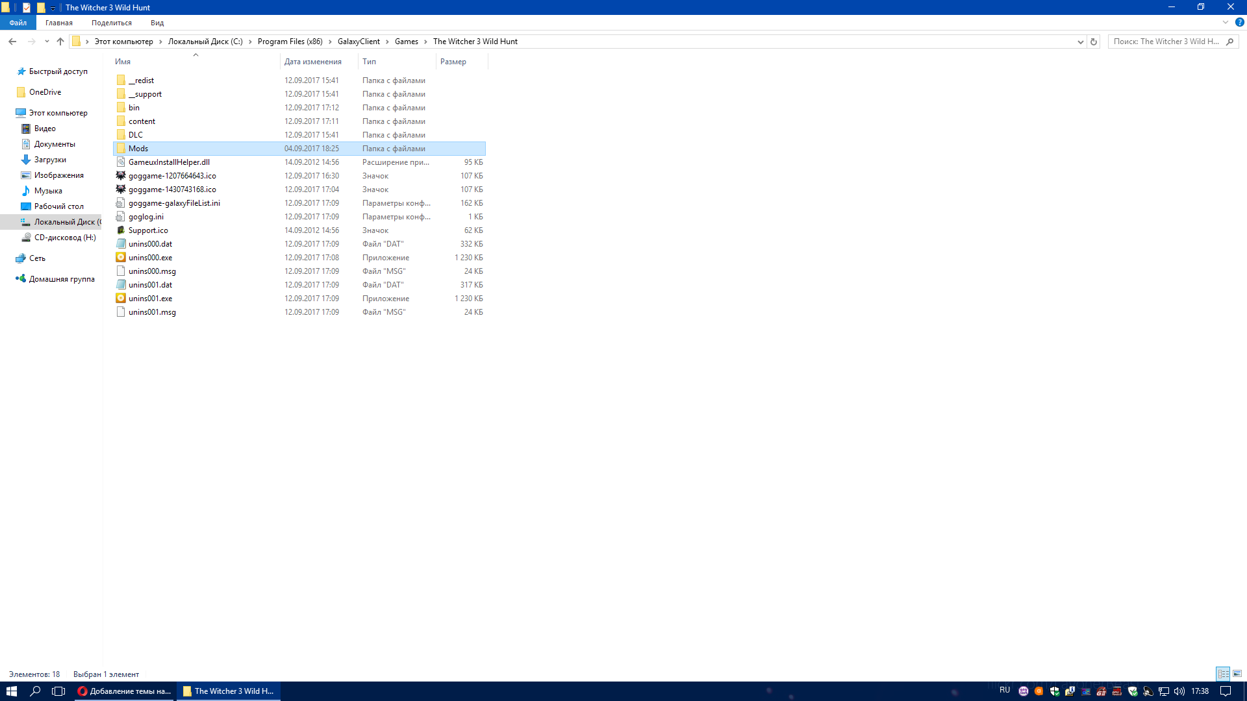
Task: Open the recent locations dropdown arrow
Action: (x=47, y=42)
